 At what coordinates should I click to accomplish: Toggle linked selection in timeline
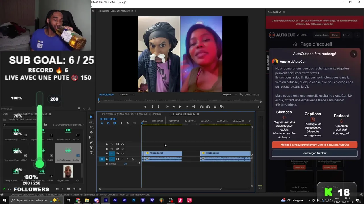pos(115,123)
